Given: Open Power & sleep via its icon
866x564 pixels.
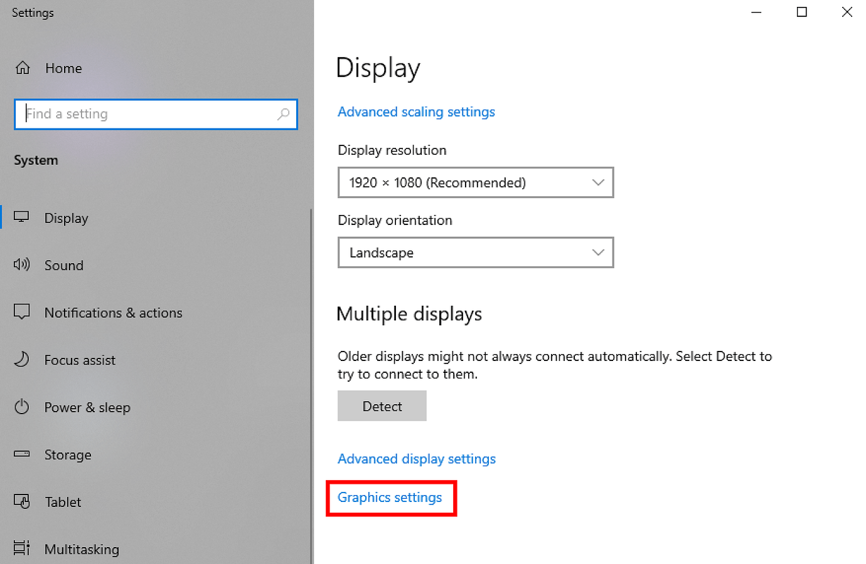Looking at the screenshot, I should click(x=21, y=407).
